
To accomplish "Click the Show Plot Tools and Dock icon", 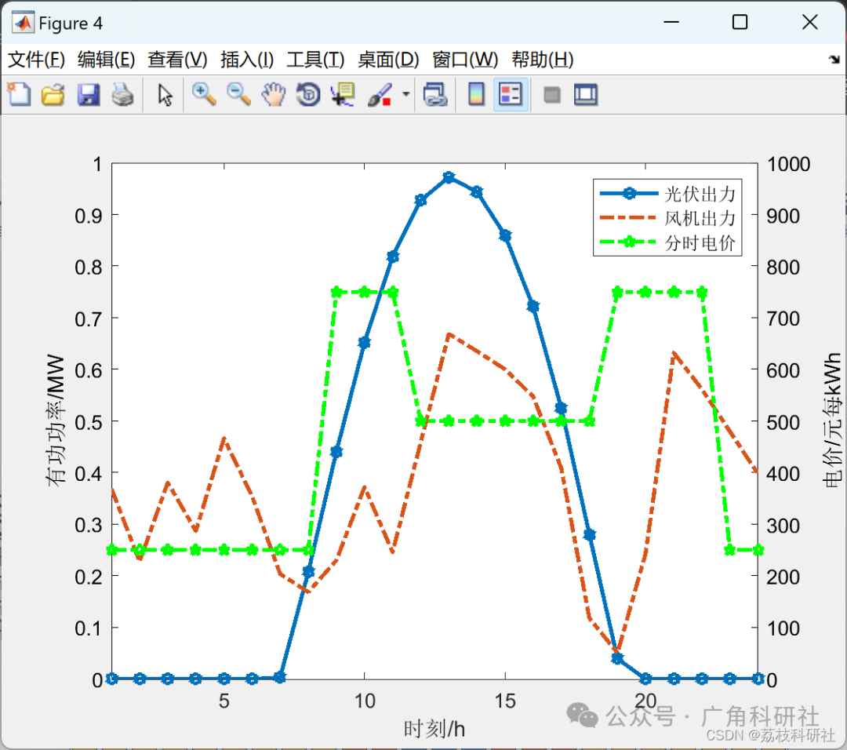I will pos(586,95).
